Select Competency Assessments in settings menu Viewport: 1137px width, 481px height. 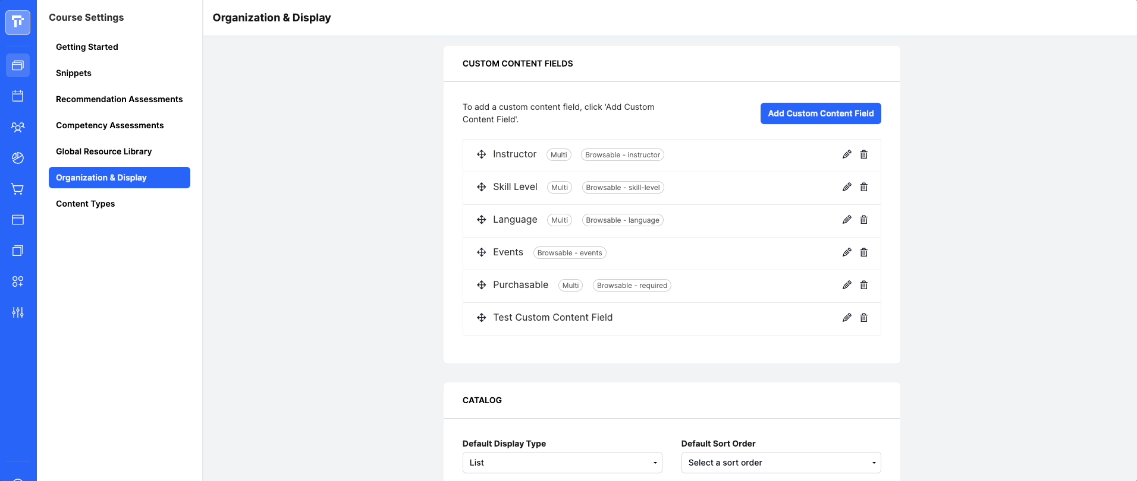click(109, 125)
